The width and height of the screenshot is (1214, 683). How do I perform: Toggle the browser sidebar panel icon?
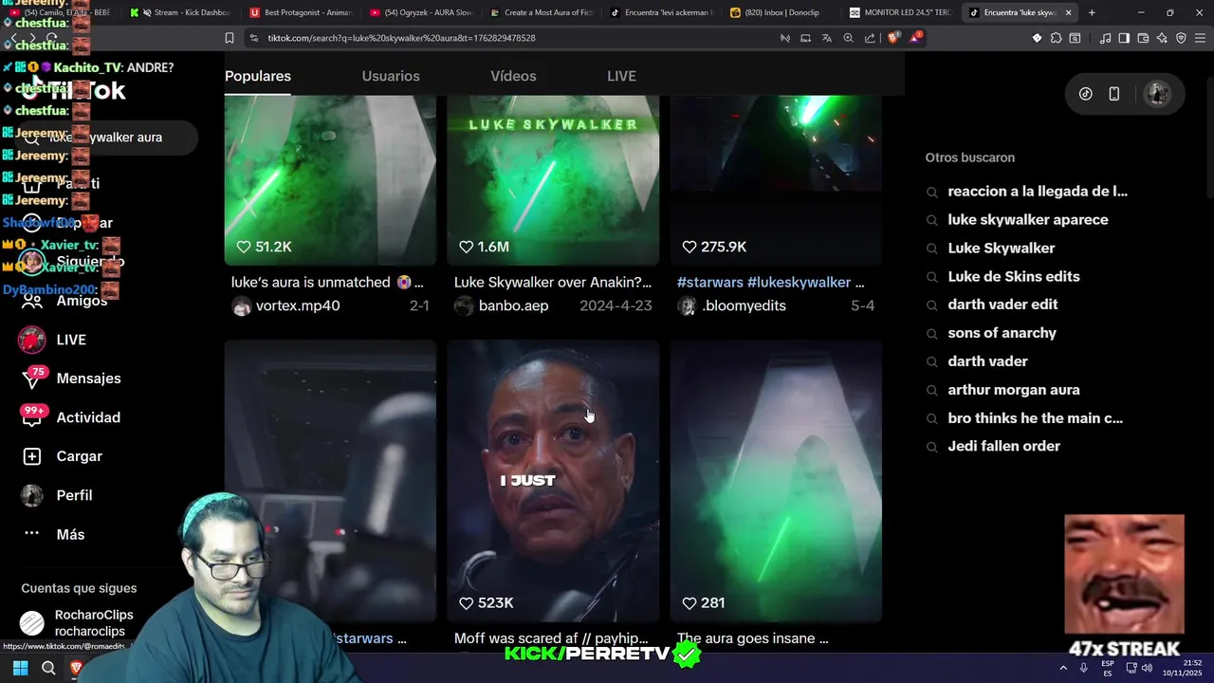(x=1124, y=38)
